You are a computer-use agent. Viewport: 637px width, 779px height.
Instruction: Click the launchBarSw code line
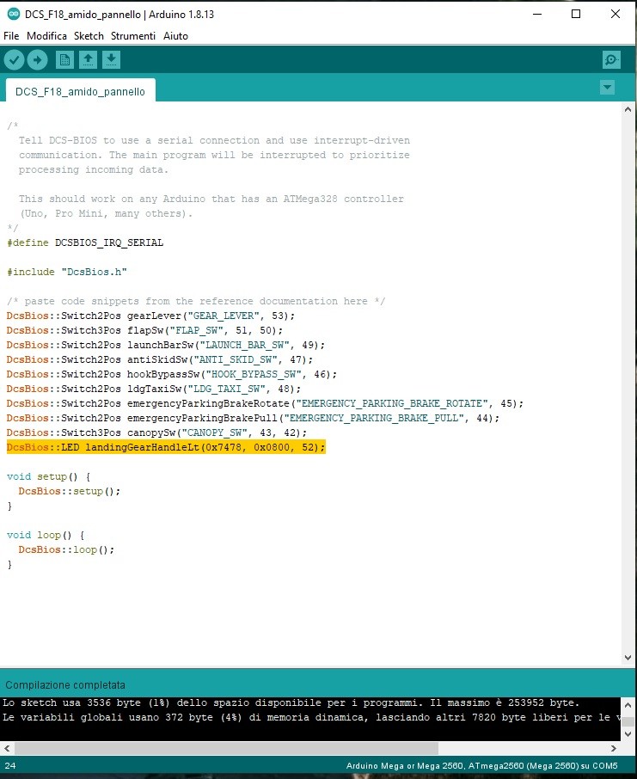[165, 345]
